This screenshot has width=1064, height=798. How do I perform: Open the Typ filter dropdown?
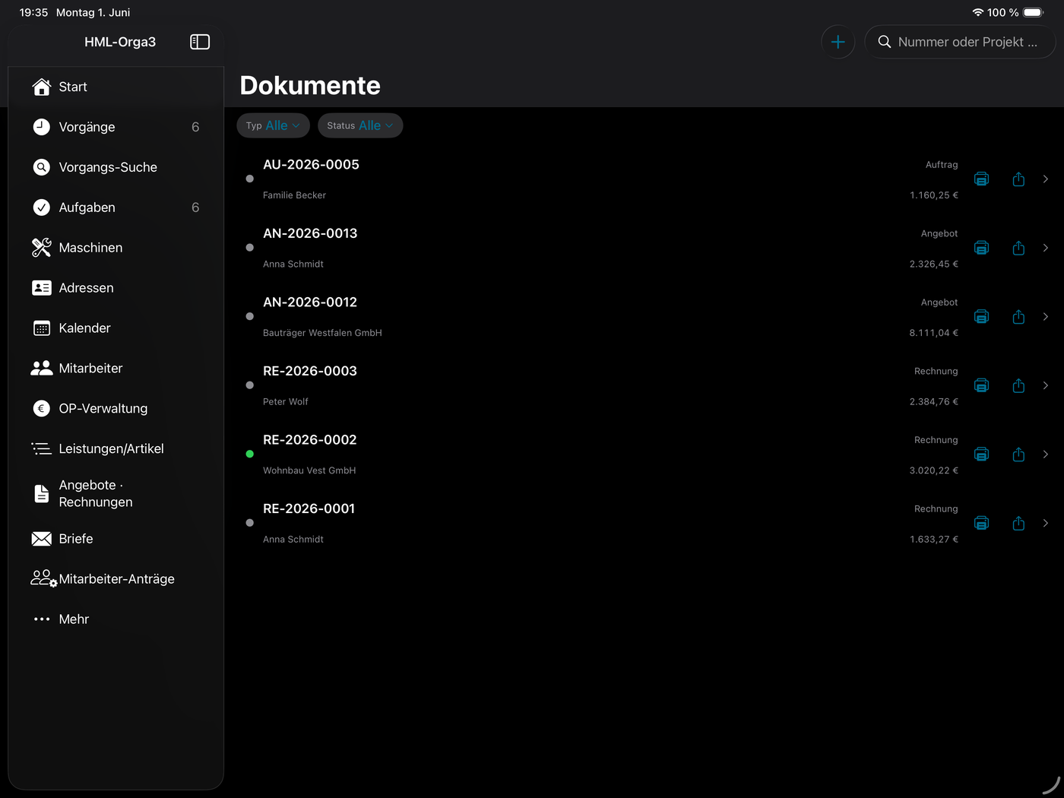(x=273, y=125)
